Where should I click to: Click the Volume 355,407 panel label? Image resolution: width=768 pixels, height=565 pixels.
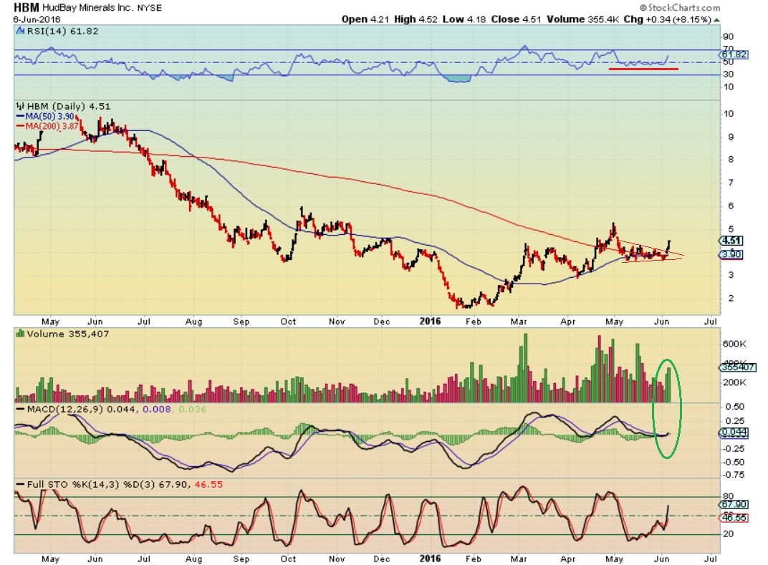pyautogui.click(x=67, y=334)
